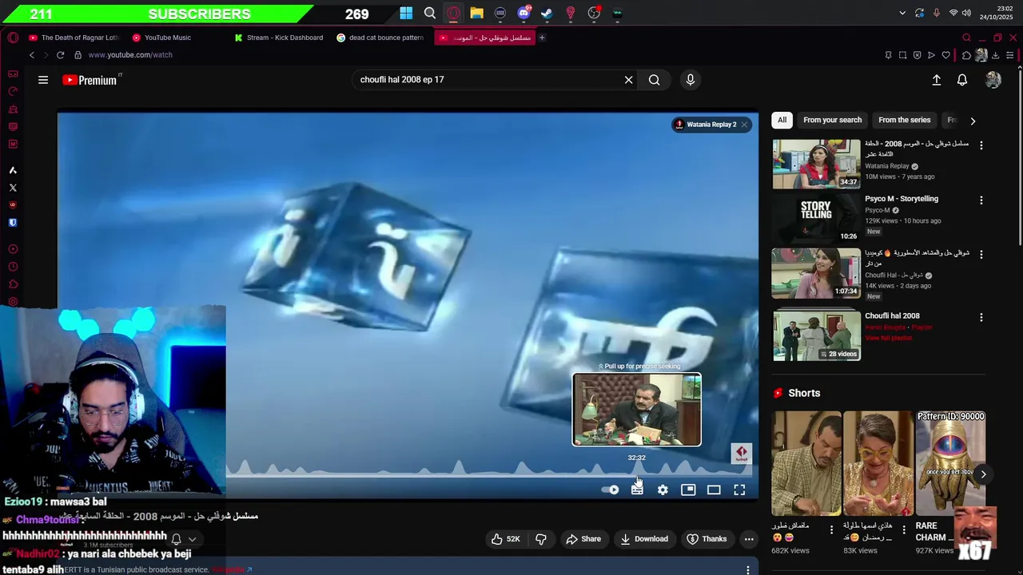Enter fullscreen in the video player
This screenshot has width=1023, height=575.
pyautogui.click(x=739, y=490)
